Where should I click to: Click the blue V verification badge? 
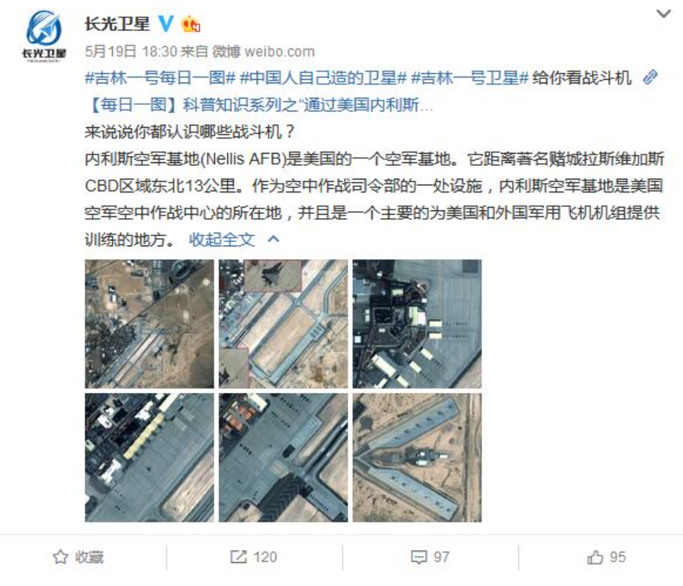[165, 24]
